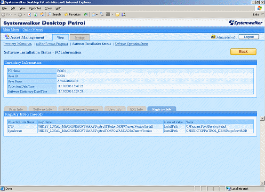Switch to the Settings tab
Screen dimensions: 265x192
click(x=80, y=38)
